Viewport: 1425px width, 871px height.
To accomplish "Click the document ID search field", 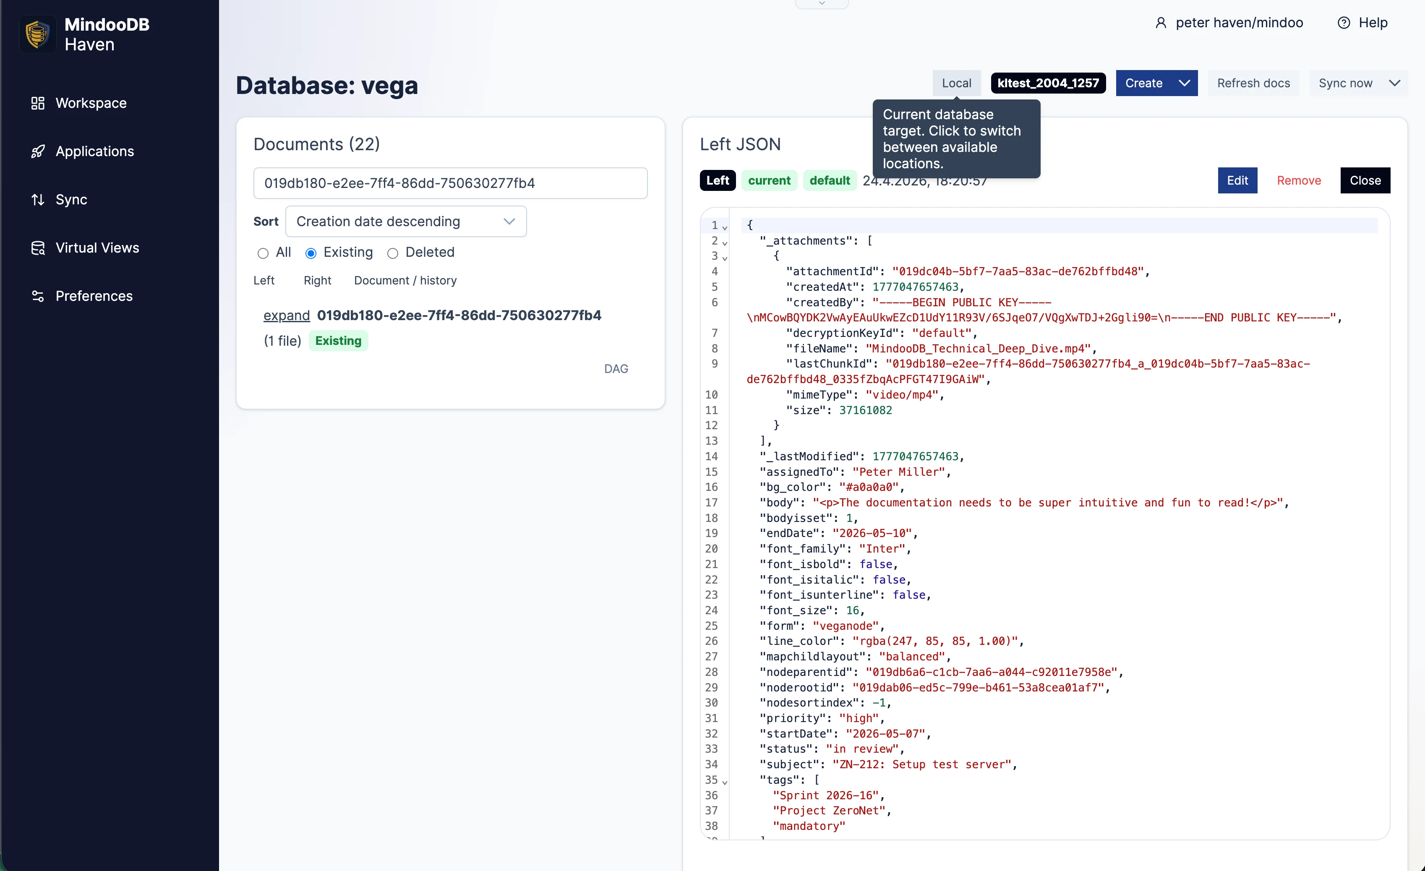I will (x=451, y=183).
